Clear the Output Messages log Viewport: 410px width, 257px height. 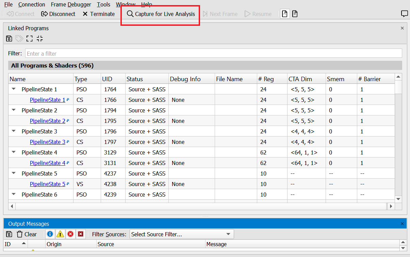click(x=27, y=234)
